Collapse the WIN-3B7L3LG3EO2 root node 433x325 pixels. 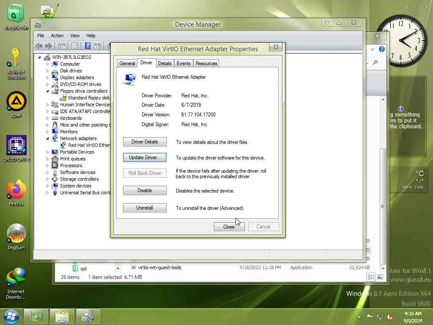(39, 57)
